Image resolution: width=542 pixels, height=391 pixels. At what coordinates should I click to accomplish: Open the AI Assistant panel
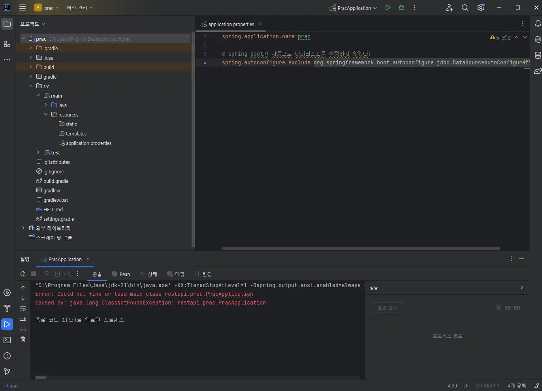538,39
